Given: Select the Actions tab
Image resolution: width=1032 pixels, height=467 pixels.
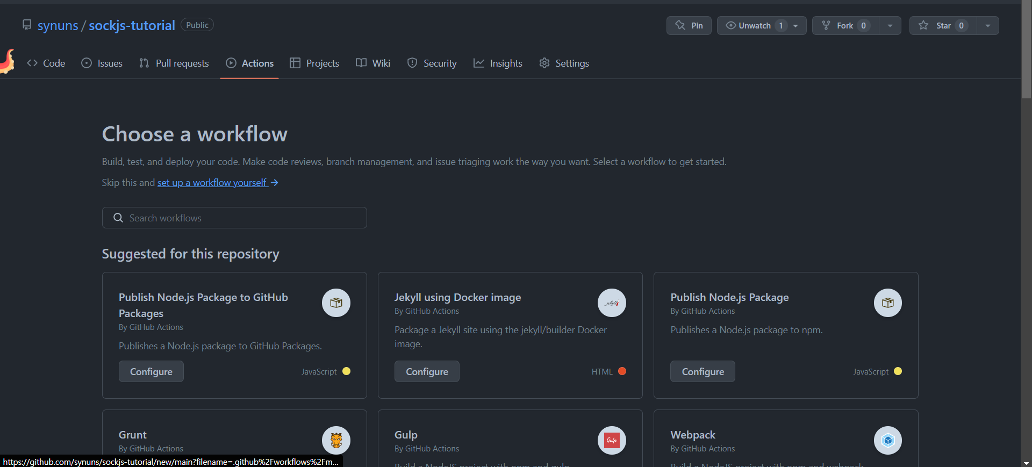Looking at the screenshot, I should click(249, 63).
